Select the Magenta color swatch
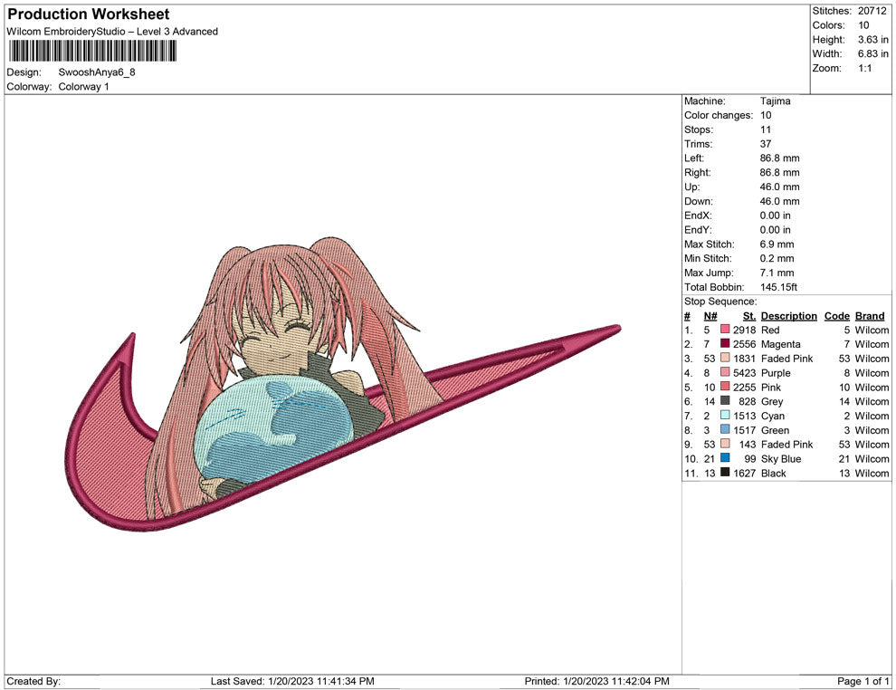 pyautogui.click(x=725, y=345)
